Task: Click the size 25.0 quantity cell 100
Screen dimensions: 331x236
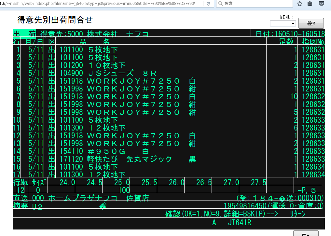Action: click(x=124, y=190)
